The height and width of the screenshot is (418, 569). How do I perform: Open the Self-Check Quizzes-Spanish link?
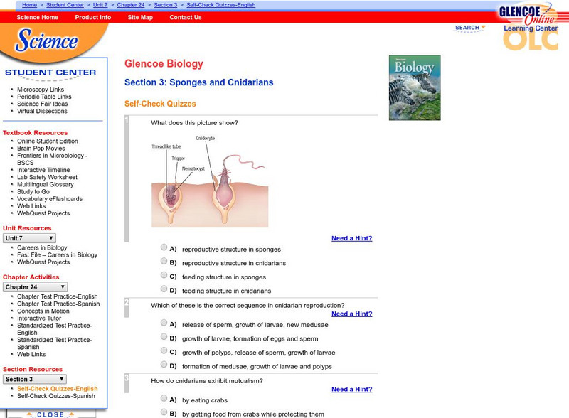[x=57, y=395]
